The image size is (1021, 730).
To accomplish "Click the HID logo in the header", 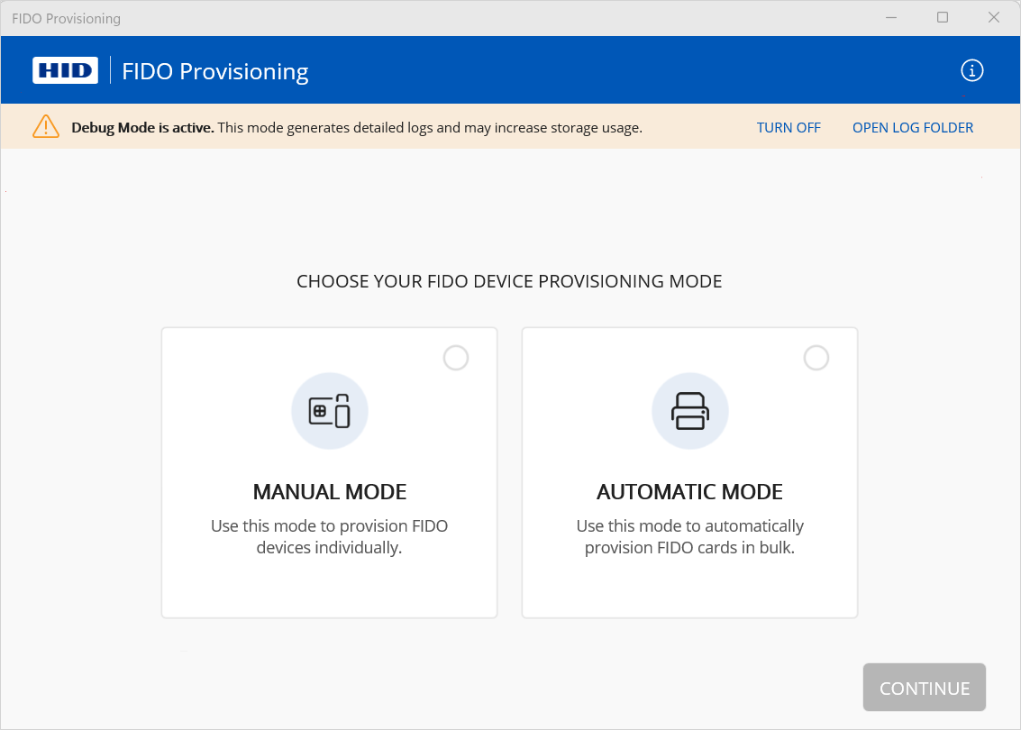I will tap(65, 70).
